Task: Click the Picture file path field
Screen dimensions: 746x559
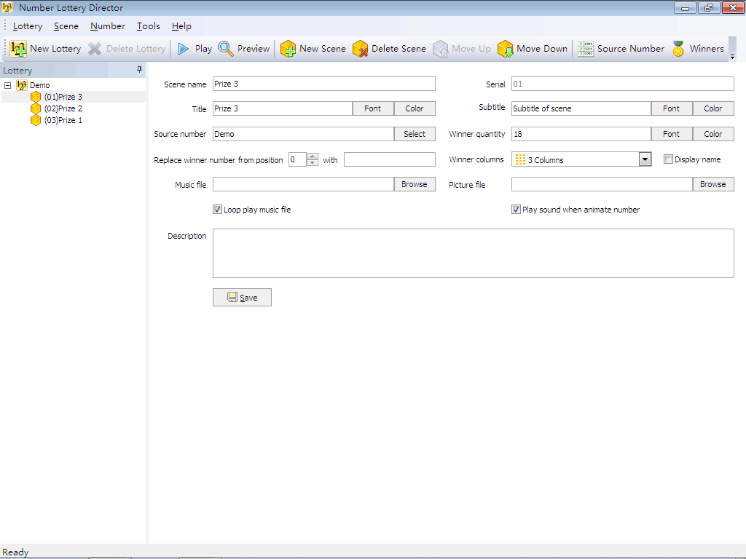Action: click(x=602, y=184)
